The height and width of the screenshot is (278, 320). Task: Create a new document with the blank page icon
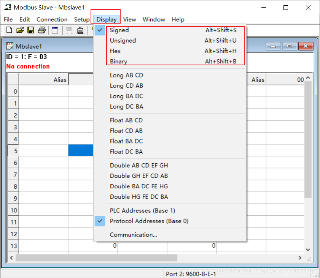point(9,30)
